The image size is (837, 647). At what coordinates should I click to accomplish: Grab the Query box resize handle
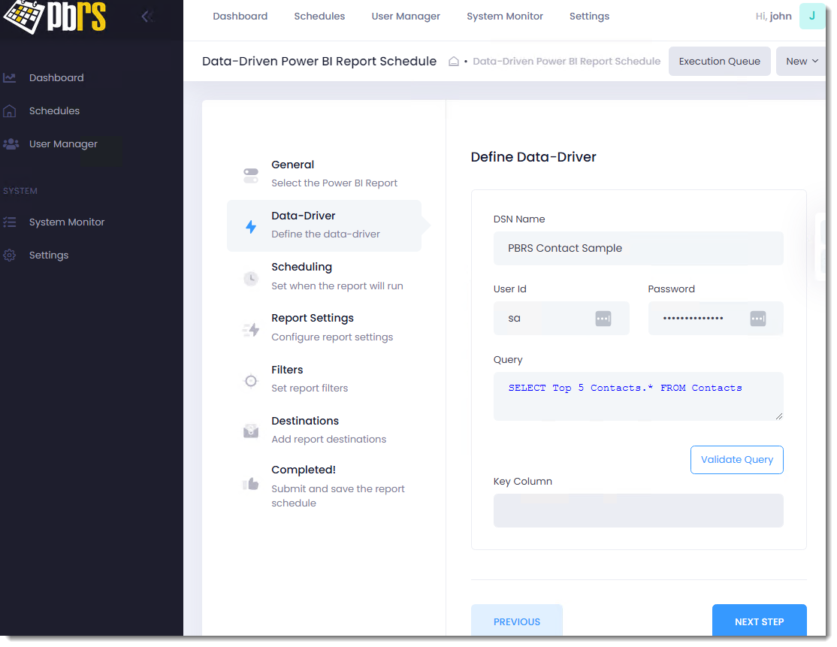(x=779, y=416)
